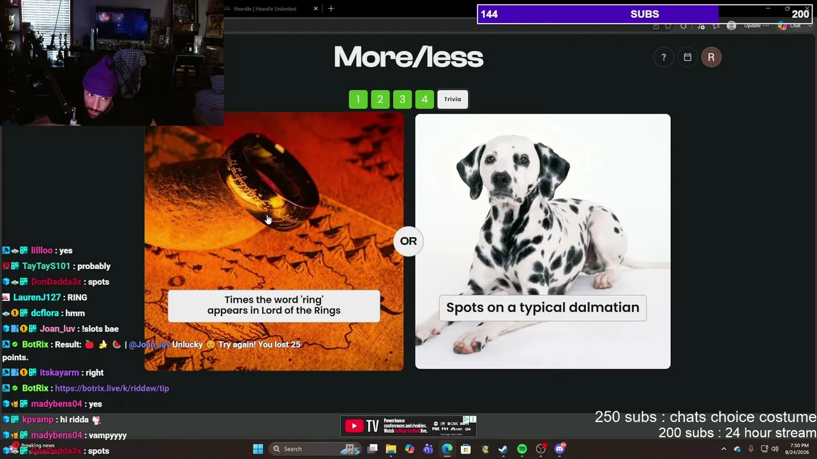Select the Heardle Unlimited browser tab

pyautogui.click(x=271, y=9)
